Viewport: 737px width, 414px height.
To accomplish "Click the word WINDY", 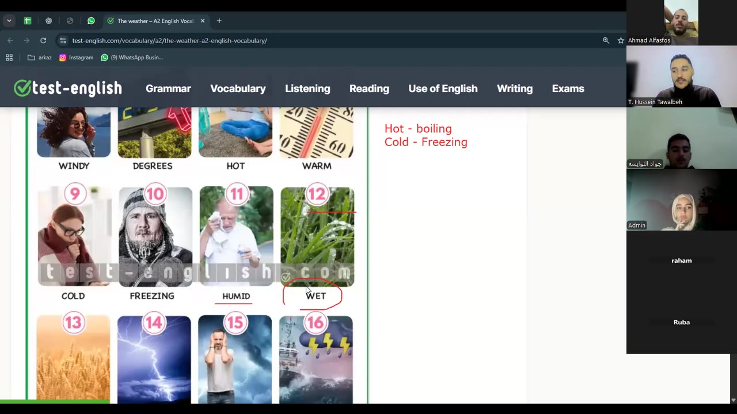I will [74, 166].
